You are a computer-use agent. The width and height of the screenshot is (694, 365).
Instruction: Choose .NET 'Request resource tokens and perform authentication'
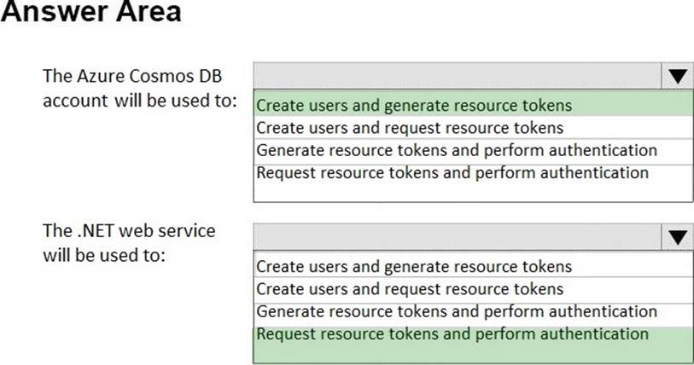(x=452, y=333)
